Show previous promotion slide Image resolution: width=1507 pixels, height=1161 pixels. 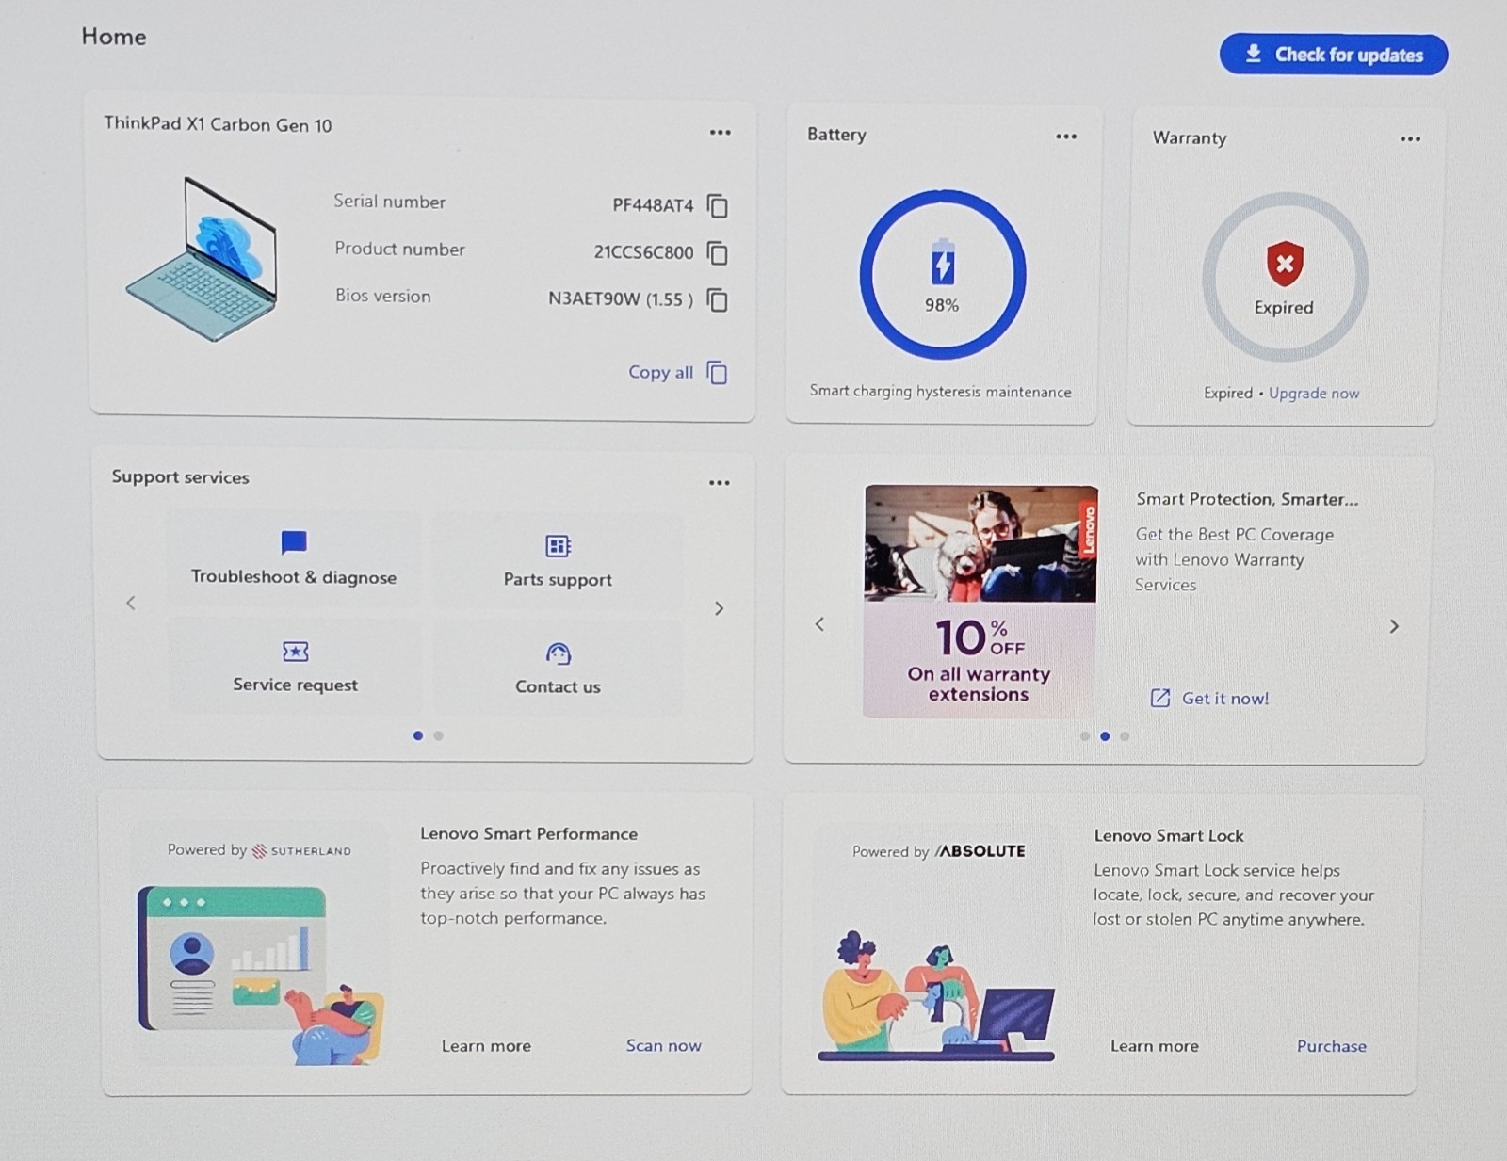819,624
